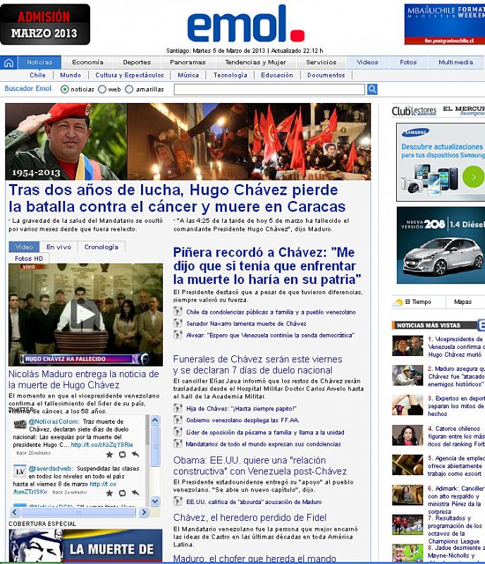Click the Twitter widget horizontal scrollbar thumb
This screenshot has height=564, width=485.
point(78,513)
